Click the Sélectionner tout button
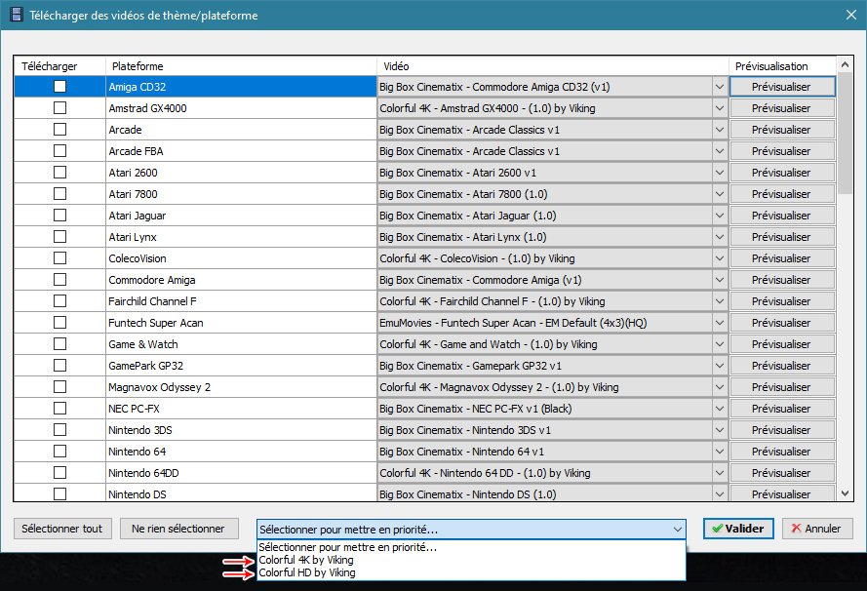This screenshot has height=591, width=867. point(62,529)
